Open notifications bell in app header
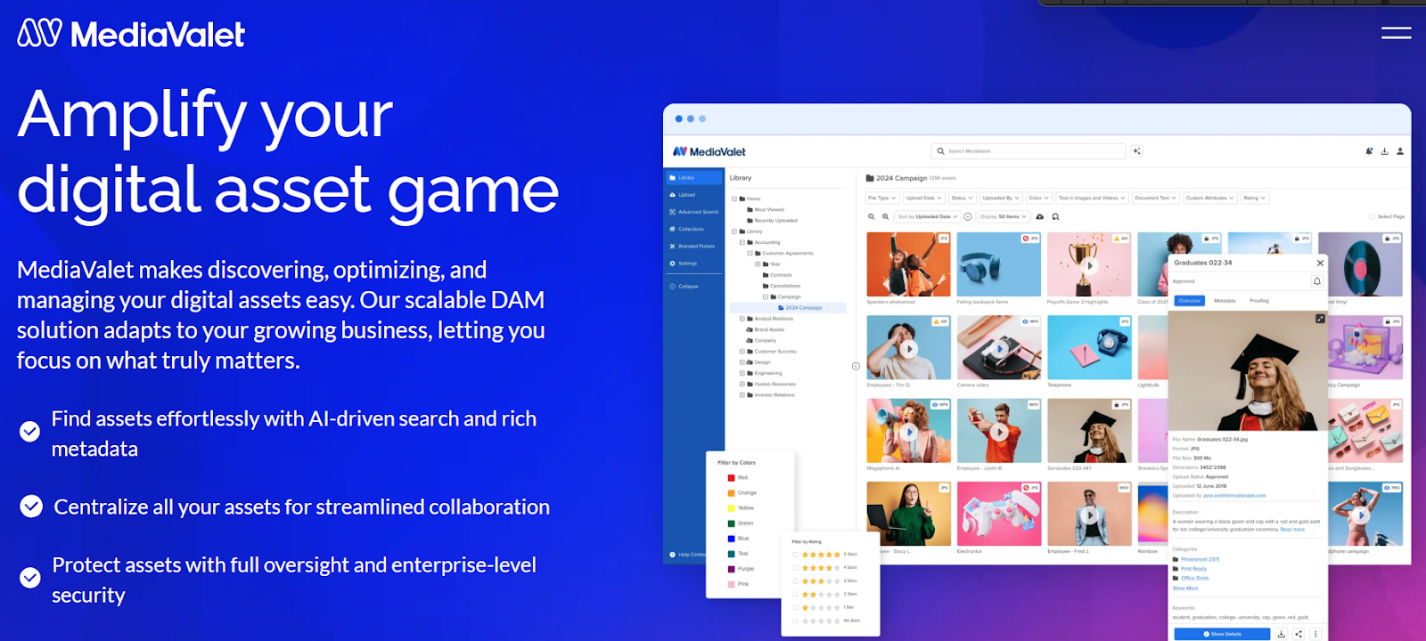1426x641 pixels. (1369, 151)
